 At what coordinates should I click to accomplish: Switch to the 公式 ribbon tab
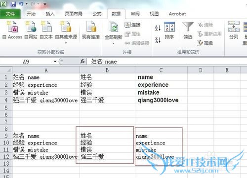(97, 14)
